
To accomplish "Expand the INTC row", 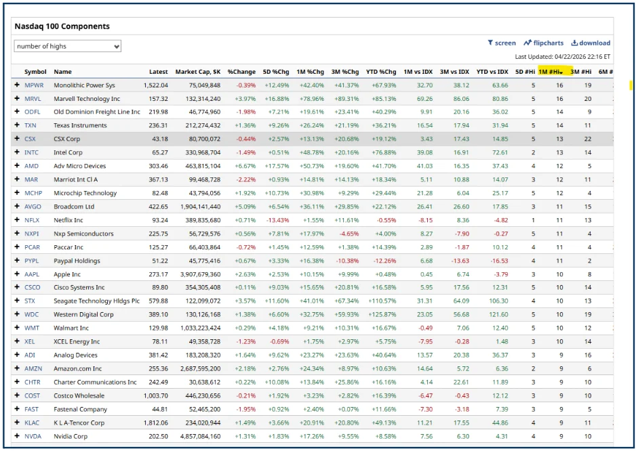I will [17, 152].
